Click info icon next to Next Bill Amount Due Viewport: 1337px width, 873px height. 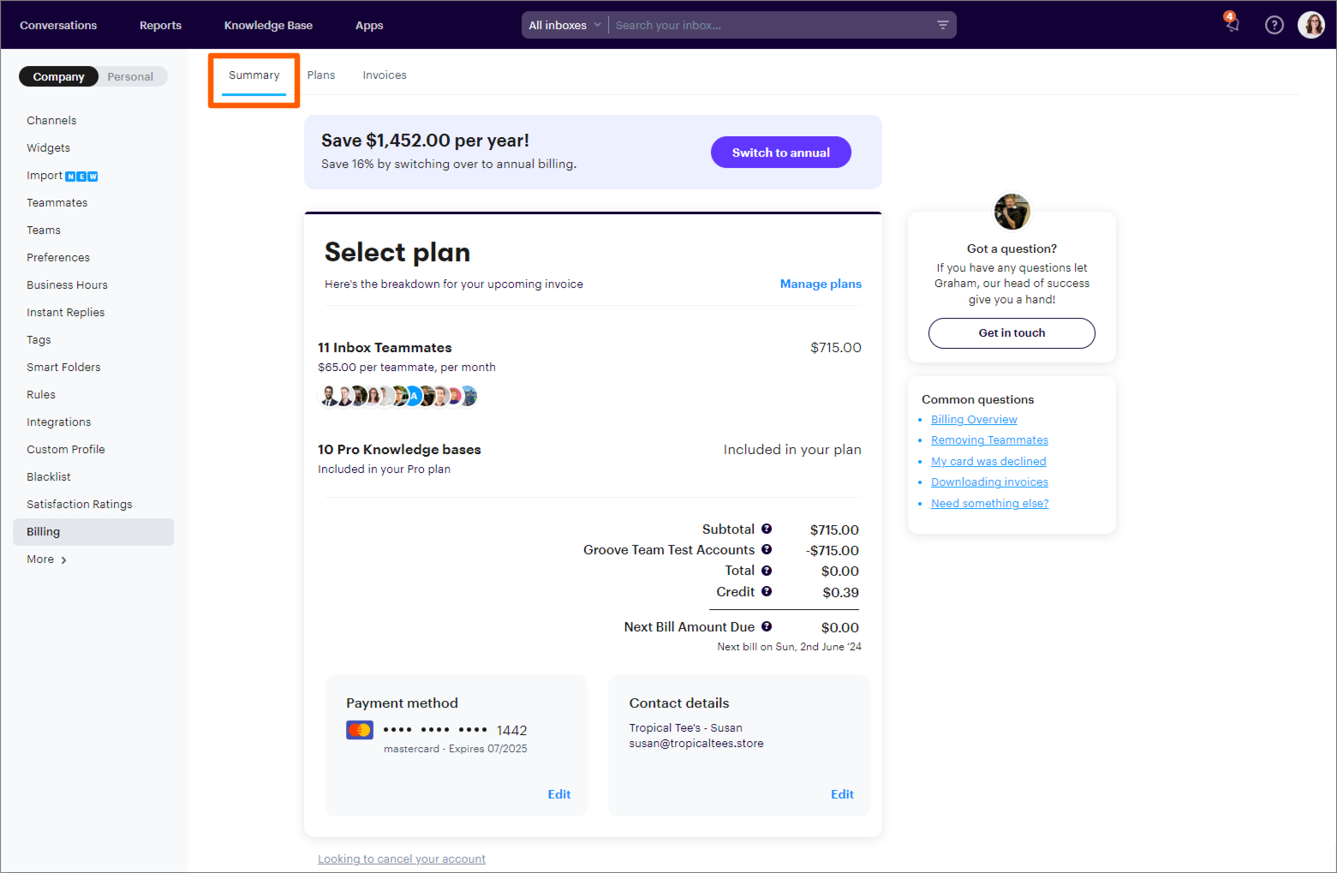pyautogui.click(x=767, y=626)
